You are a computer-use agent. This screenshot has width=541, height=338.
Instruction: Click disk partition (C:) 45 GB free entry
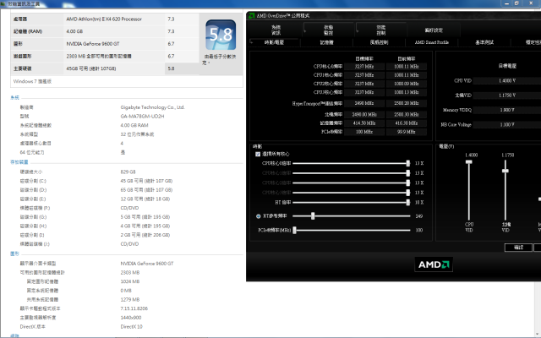point(146,181)
